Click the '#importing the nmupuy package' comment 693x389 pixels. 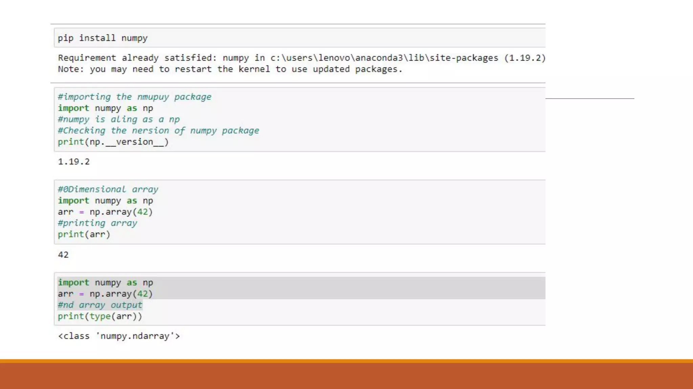point(134,97)
